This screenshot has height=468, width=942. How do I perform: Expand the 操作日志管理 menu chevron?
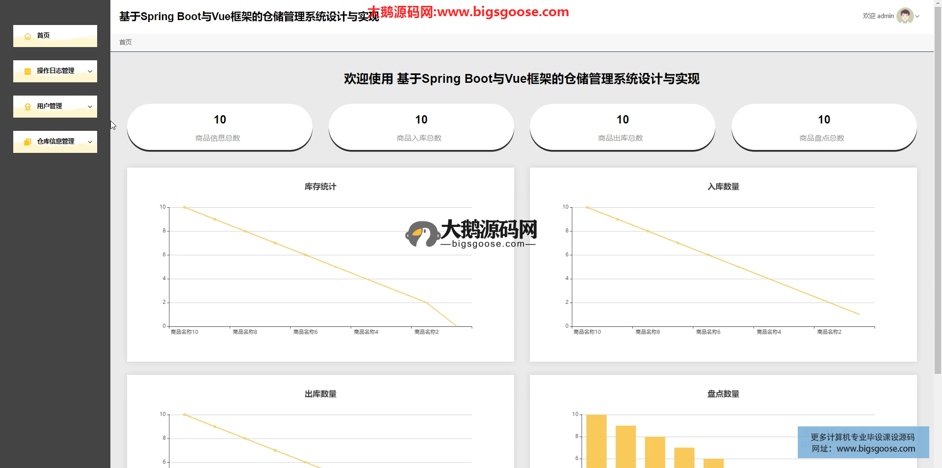pyautogui.click(x=90, y=71)
